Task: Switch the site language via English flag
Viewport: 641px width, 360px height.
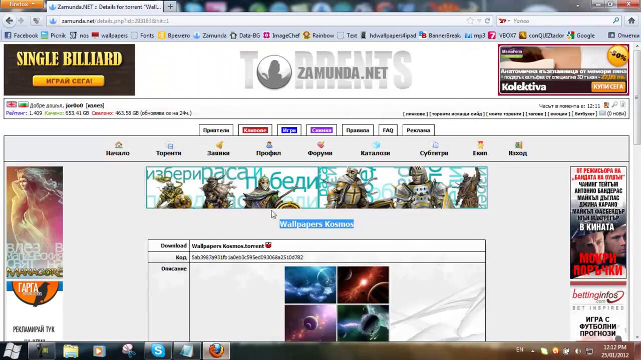Action: (11, 105)
